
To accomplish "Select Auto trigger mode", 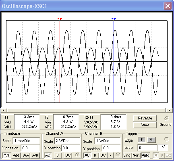I will 145,155.
